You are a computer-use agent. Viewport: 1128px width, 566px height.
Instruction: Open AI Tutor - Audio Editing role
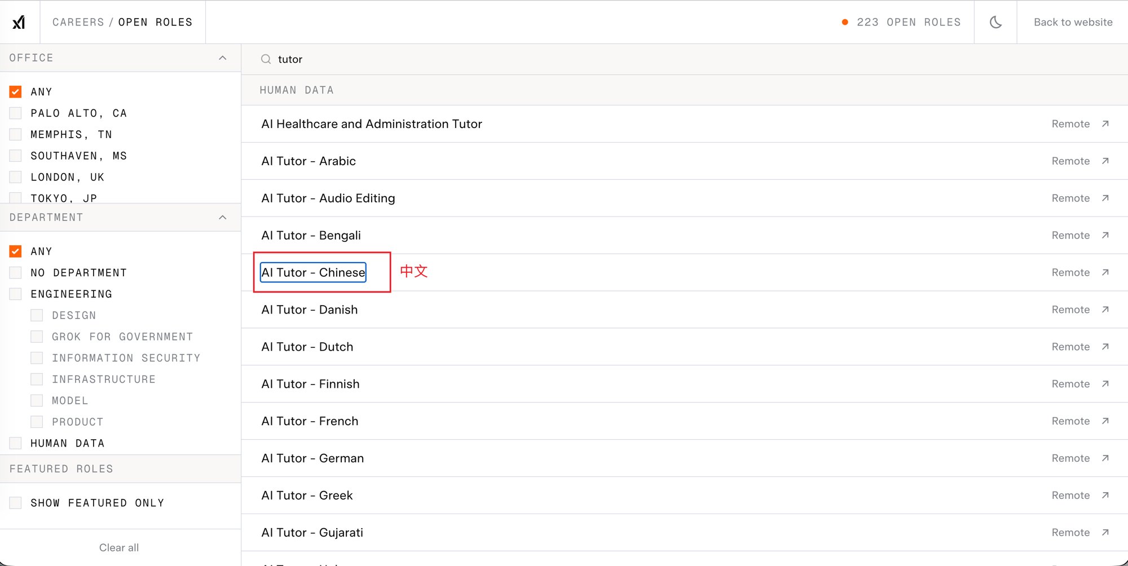[x=328, y=198]
